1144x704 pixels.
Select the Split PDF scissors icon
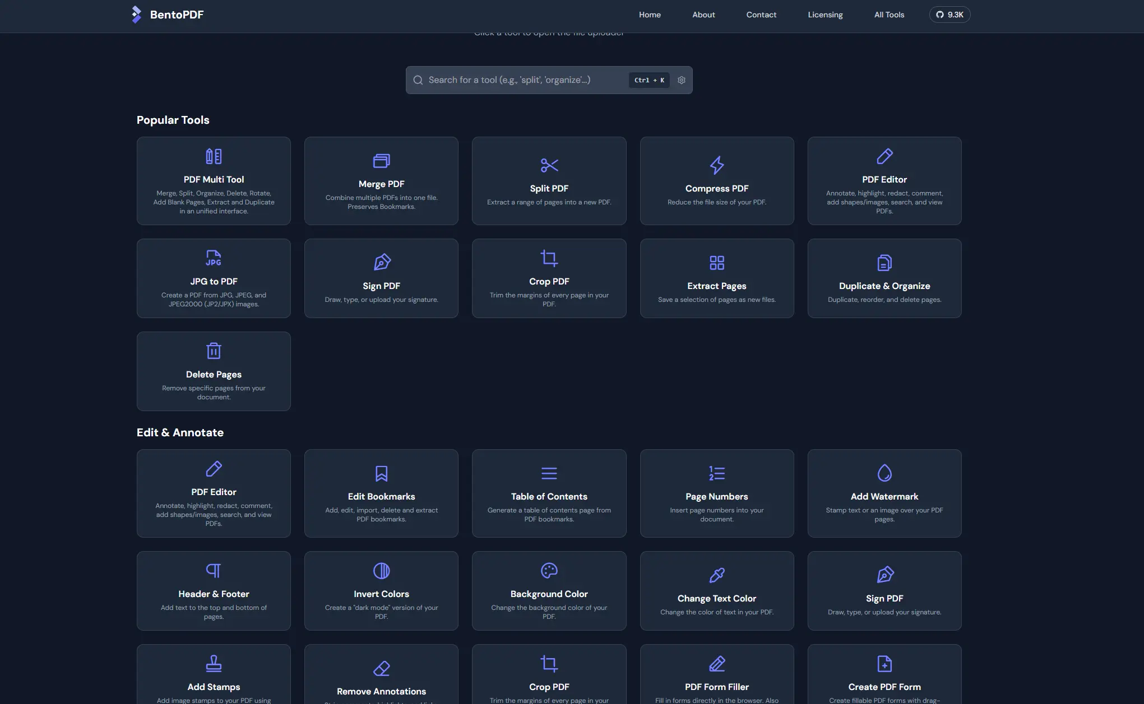click(549, 165)
